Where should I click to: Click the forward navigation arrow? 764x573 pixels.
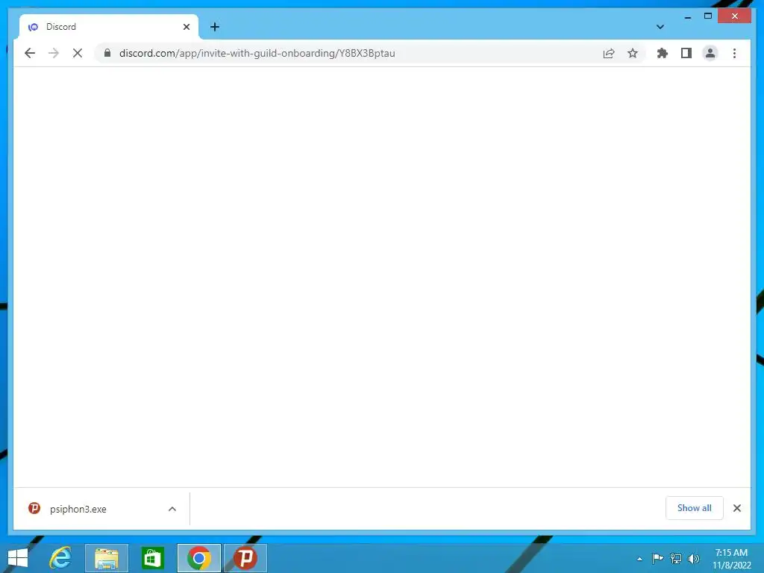(x=54, y=53)
